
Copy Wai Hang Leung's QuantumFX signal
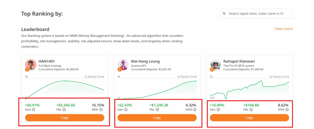pos(157,118)
